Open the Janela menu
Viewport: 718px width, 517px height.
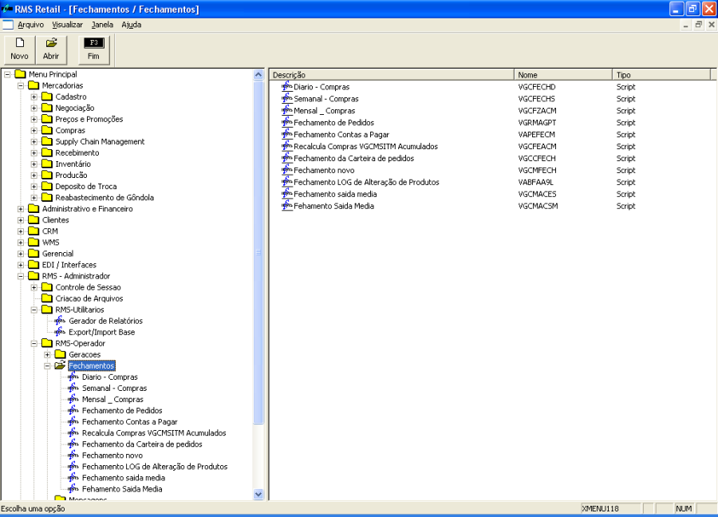(x=102, y=25)
